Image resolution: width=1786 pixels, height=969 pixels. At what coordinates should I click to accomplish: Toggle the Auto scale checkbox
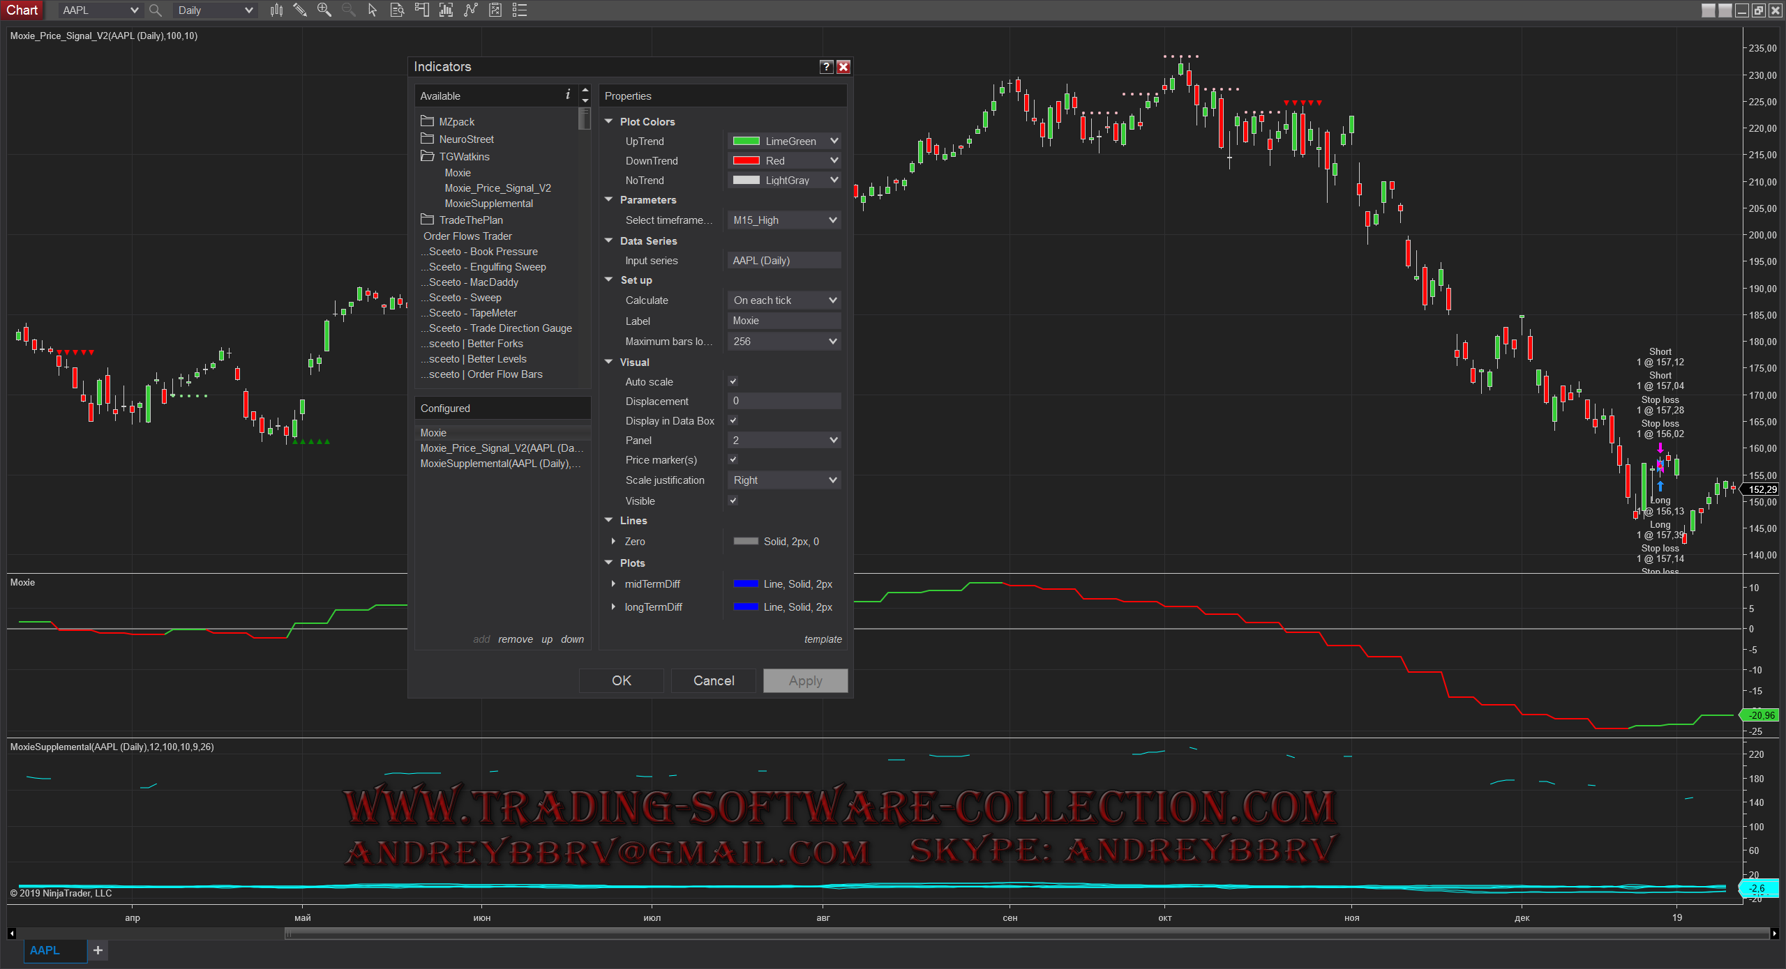click(733, 381)
